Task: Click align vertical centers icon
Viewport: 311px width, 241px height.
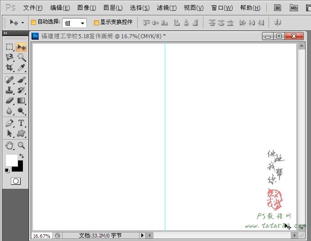Action: 155,23
